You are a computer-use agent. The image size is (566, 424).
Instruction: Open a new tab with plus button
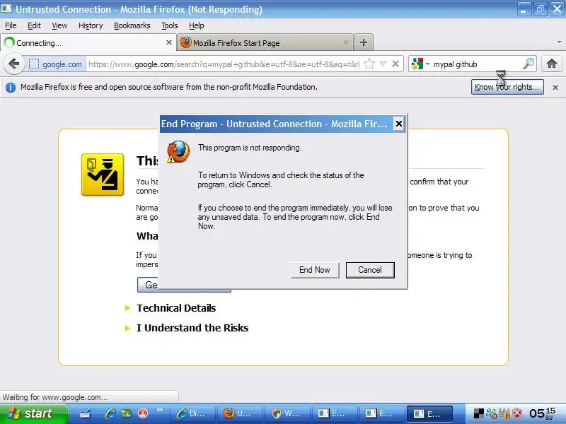click(364, 42)
